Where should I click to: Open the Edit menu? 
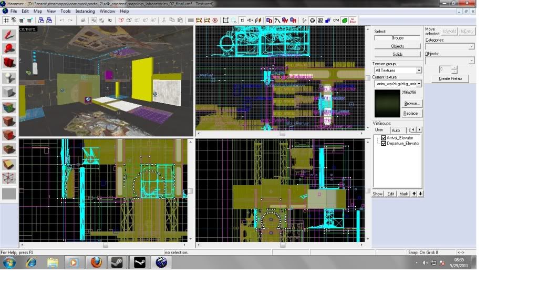click(25, 11)
